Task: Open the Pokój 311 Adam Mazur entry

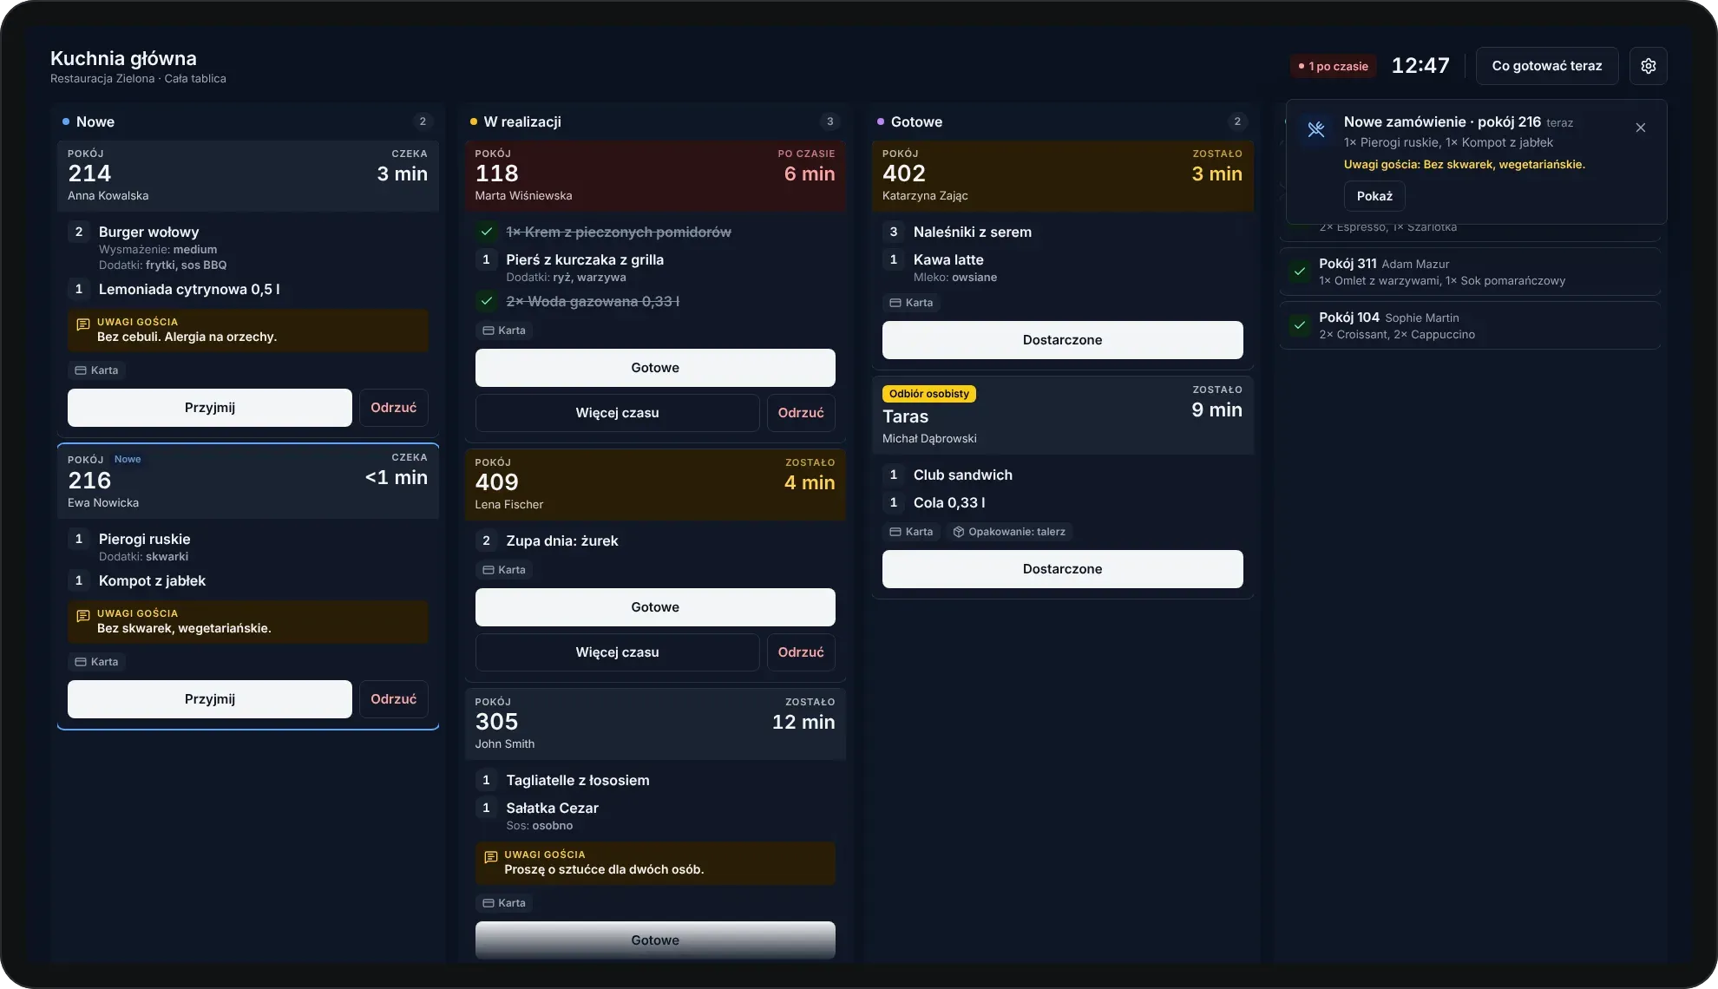Action: point(1470,272)
